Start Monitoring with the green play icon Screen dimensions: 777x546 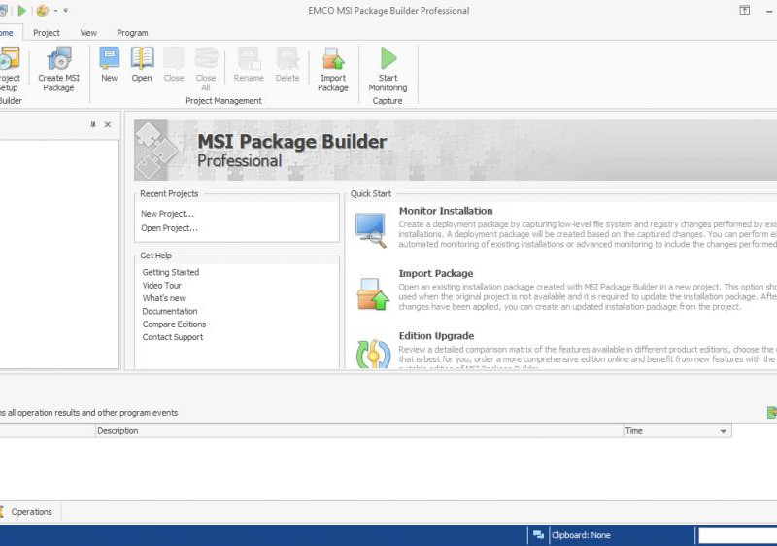[x=388, y=58]
